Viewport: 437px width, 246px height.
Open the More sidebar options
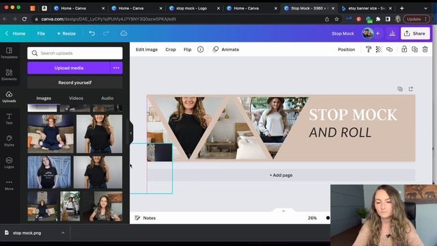9,184
